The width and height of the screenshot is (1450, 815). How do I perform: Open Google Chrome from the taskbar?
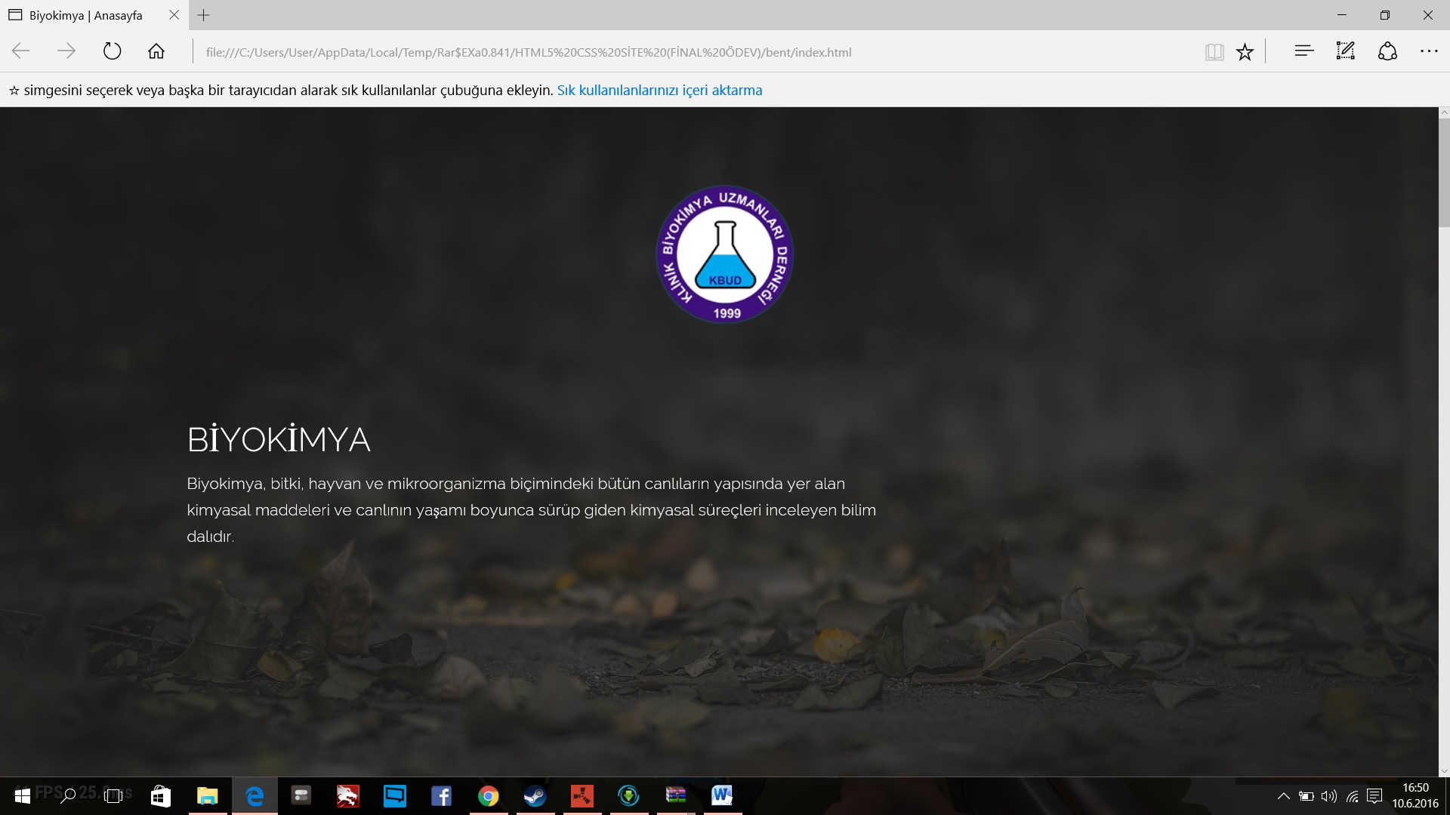[488, 796]
